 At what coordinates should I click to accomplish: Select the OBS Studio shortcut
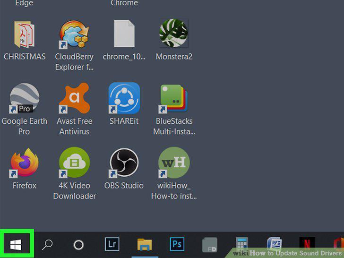pos(124,163)
